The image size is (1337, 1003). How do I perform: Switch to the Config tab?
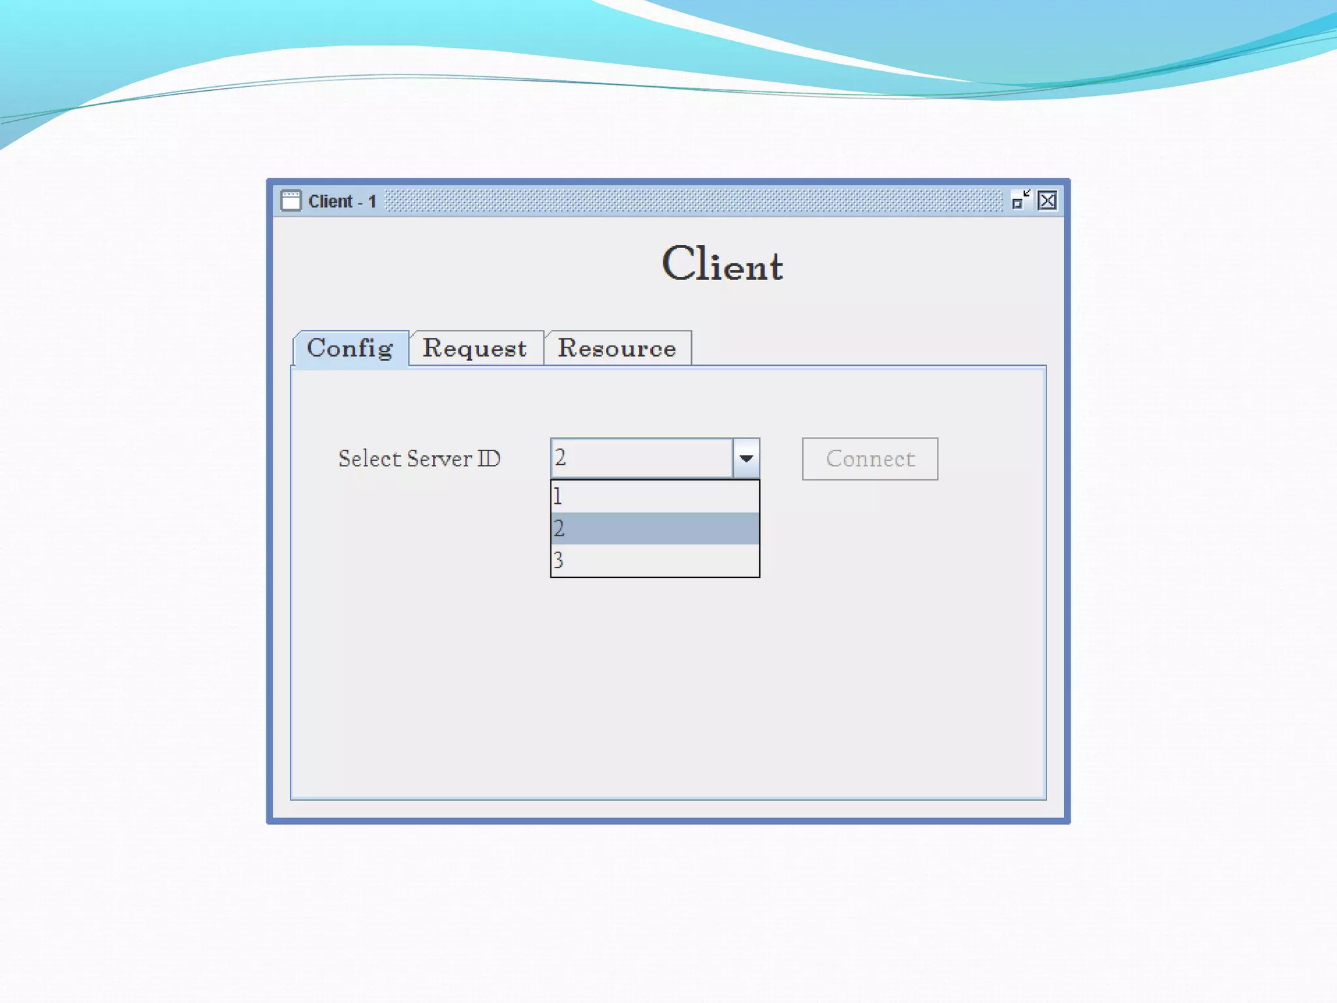tap(351, 349)
